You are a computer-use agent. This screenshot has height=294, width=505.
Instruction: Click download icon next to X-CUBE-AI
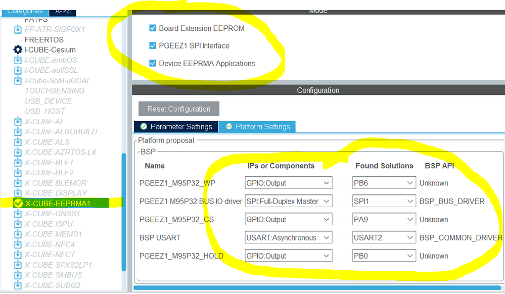tap(18, 121)
